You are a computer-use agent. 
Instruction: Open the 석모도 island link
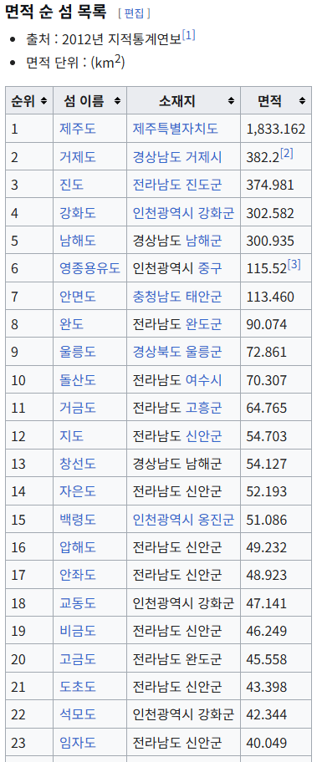(78, 715)
